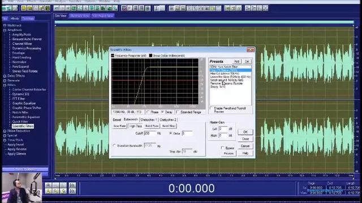Screen dimensions: 362x203
Task: Click the Left master gain field
Action: 223,129
